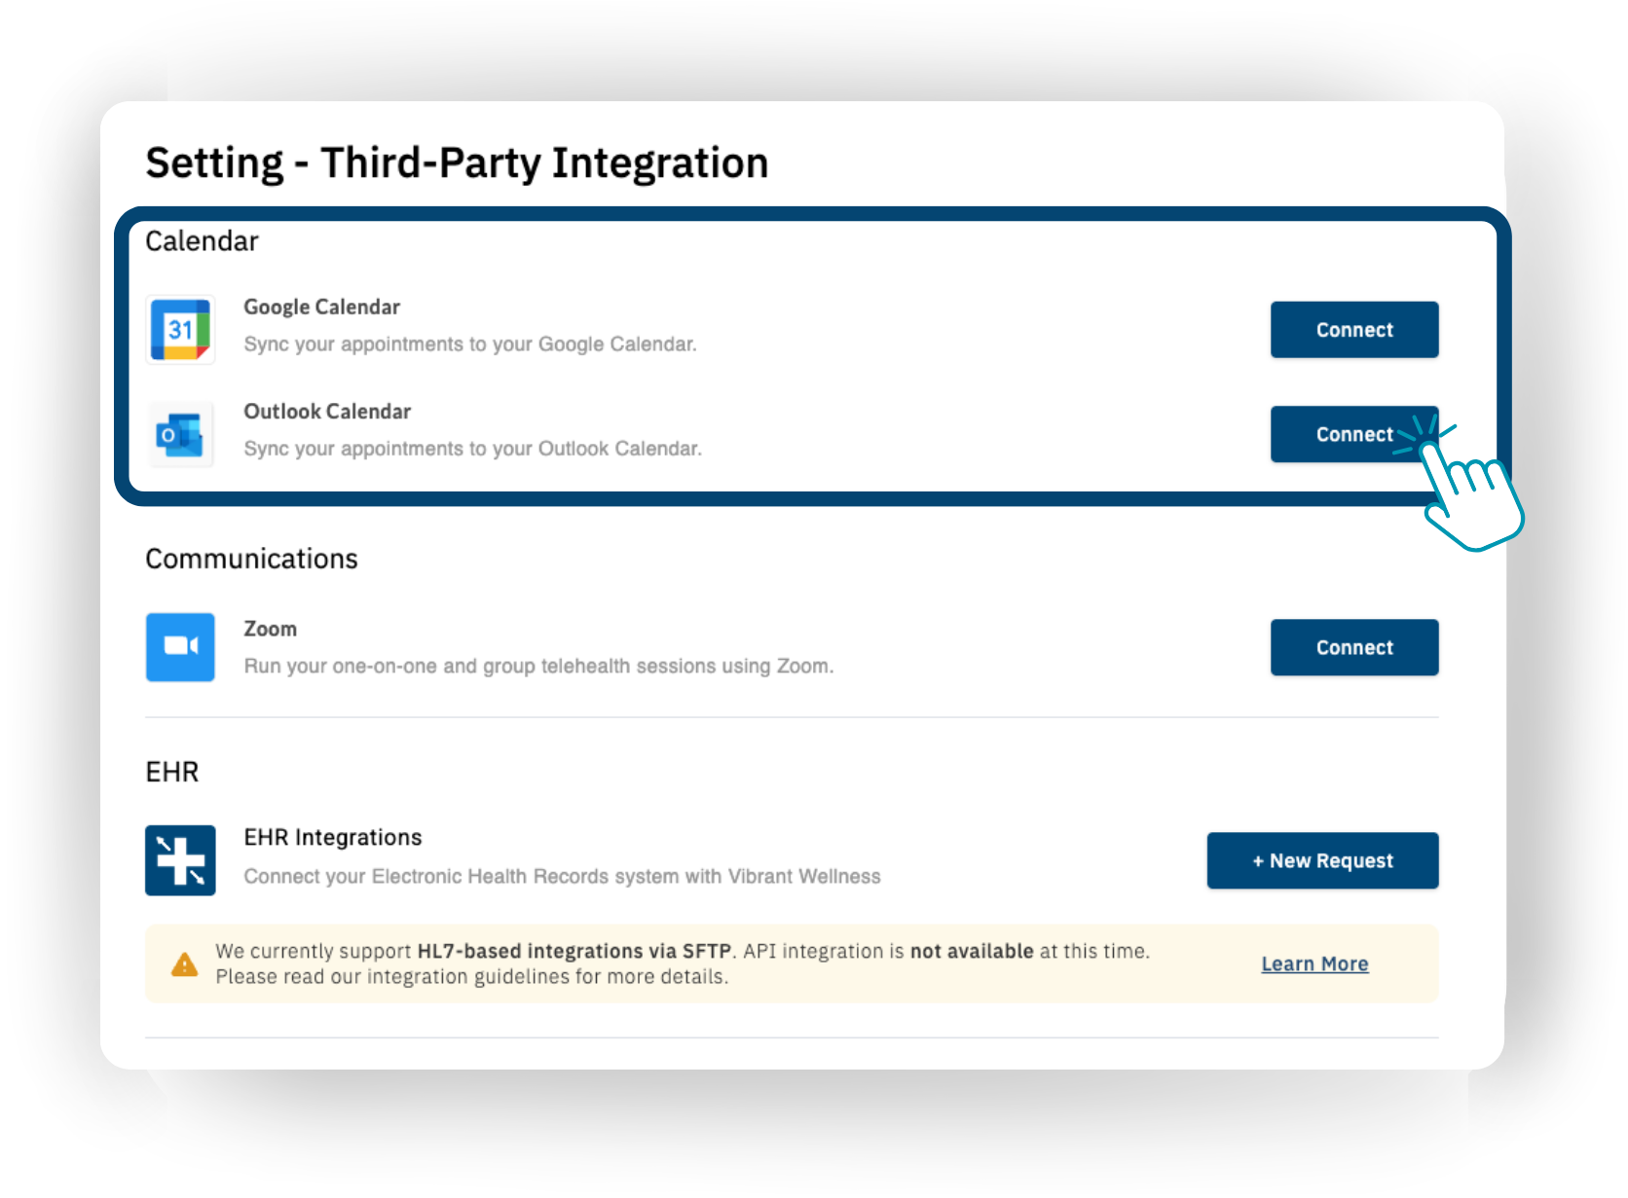Open the Learn More link
This screenshot has width=1628, height=1198.
click(1314, 963)
